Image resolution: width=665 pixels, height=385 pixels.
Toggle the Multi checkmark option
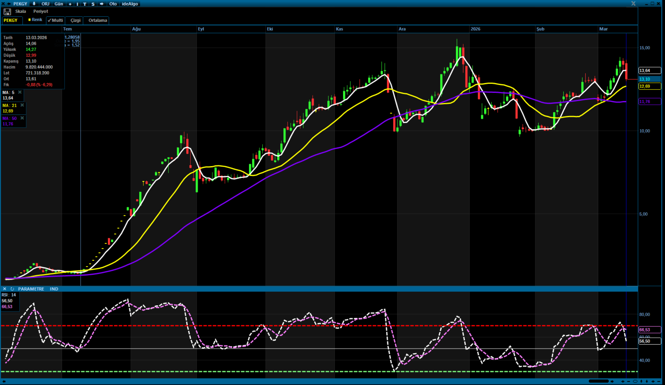pyautogui.click(x=55, y=20)
